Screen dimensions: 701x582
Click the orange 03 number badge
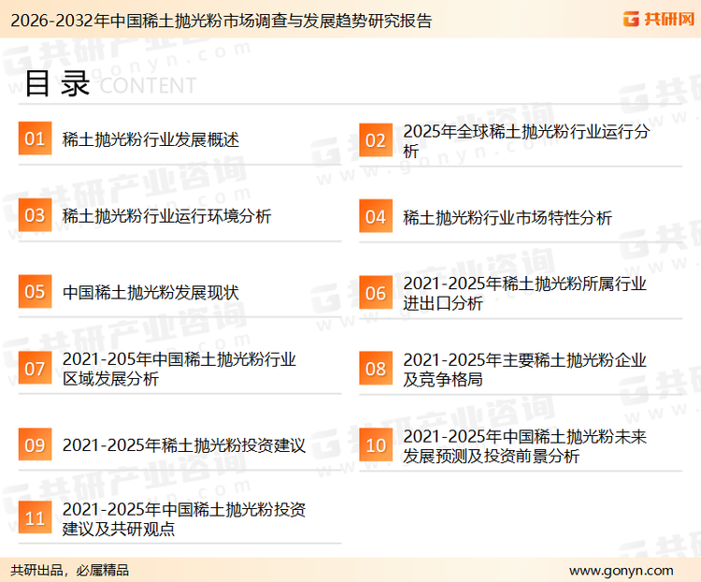click(35, 215)
